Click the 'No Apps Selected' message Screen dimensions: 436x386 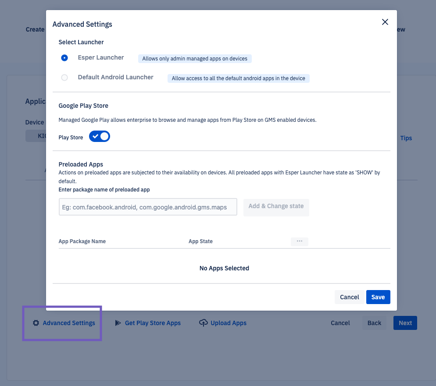225,268
